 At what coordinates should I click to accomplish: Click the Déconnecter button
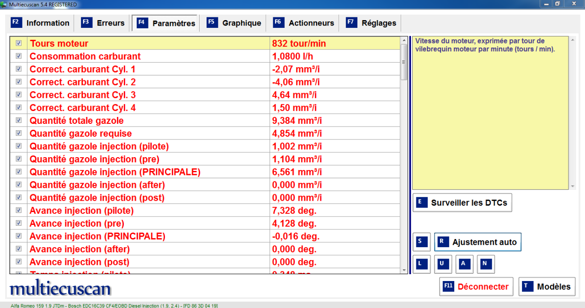(476, 287)
